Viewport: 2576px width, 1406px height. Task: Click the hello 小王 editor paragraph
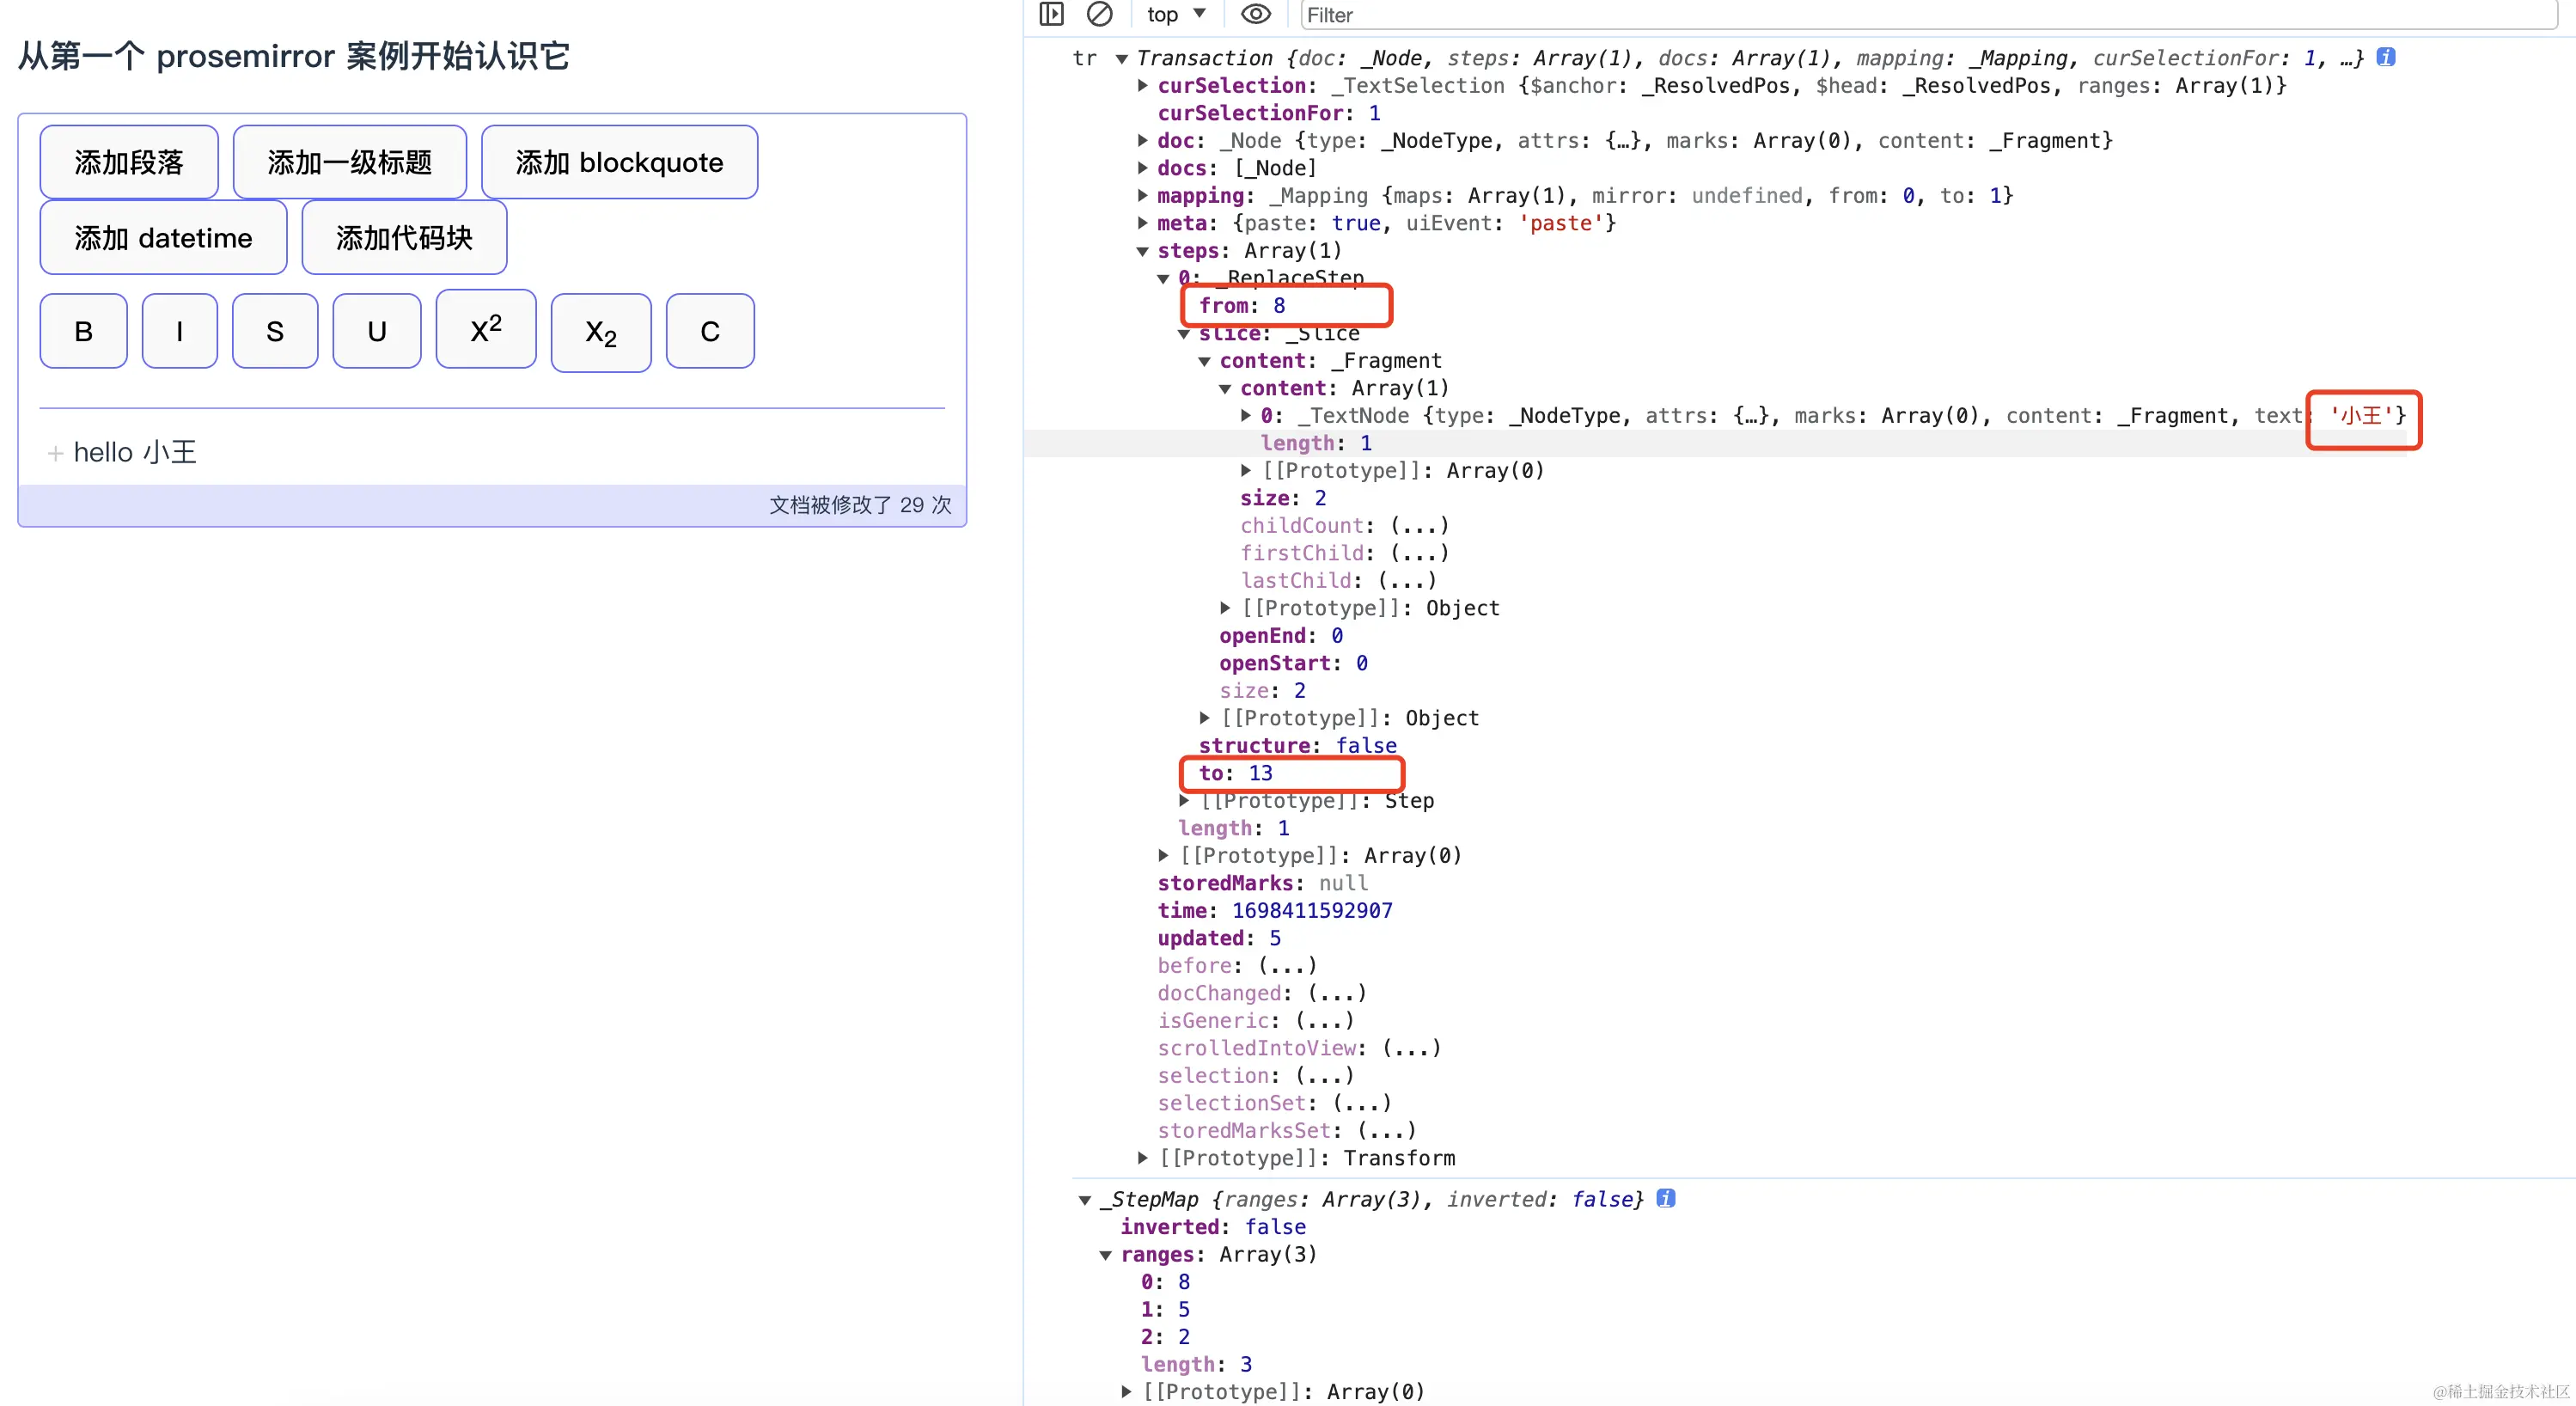pyautogui.click(x=135, y=452)
